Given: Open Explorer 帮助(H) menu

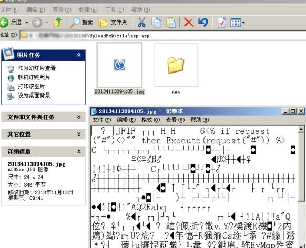Looking at the screenshot, I should coord(141,9).
